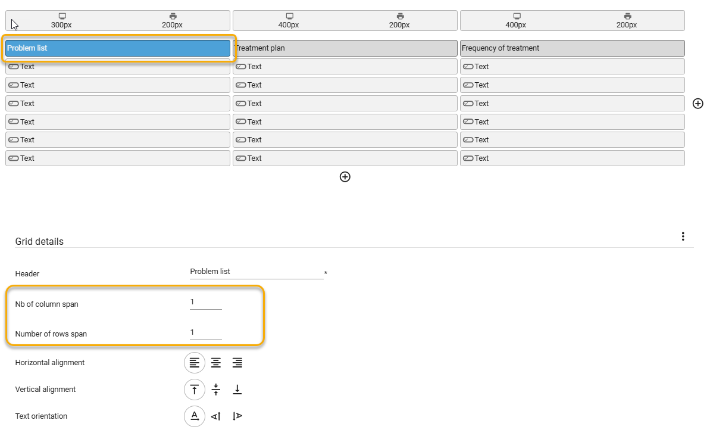Select the Frequency of treatment header cell
710x436 pixels.
coord(572,48)
